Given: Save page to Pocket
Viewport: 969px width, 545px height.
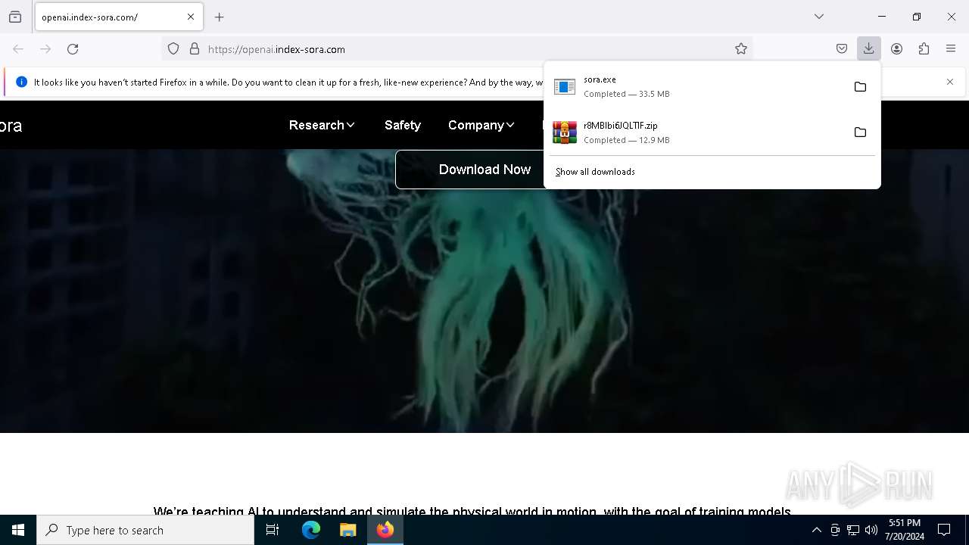Looking at the screenshot, I should pos(842,49).
